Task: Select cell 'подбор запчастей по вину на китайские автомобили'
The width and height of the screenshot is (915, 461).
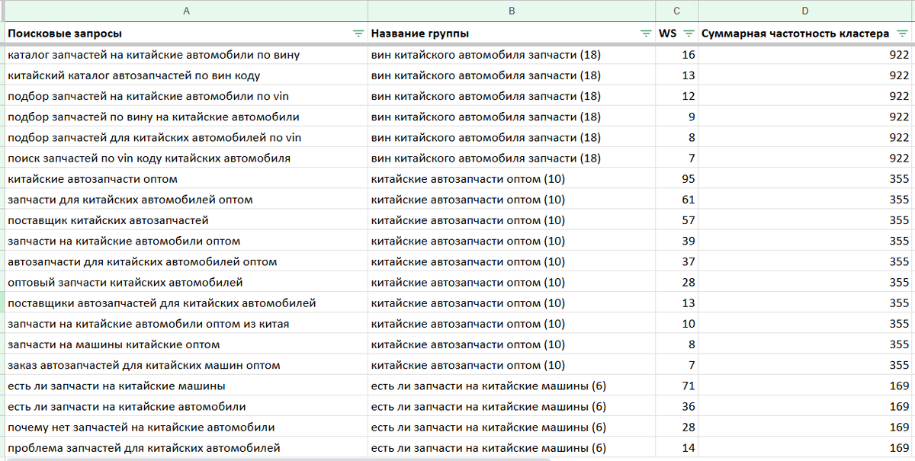Action: (185, 117)
